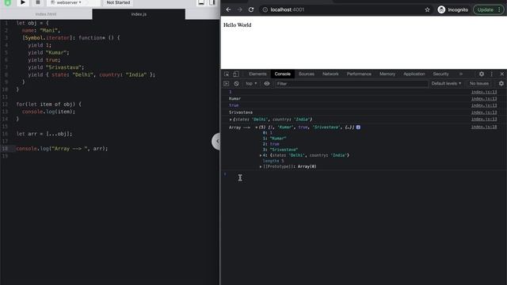Open the top JavaScript context dropdown

[251, 84]
